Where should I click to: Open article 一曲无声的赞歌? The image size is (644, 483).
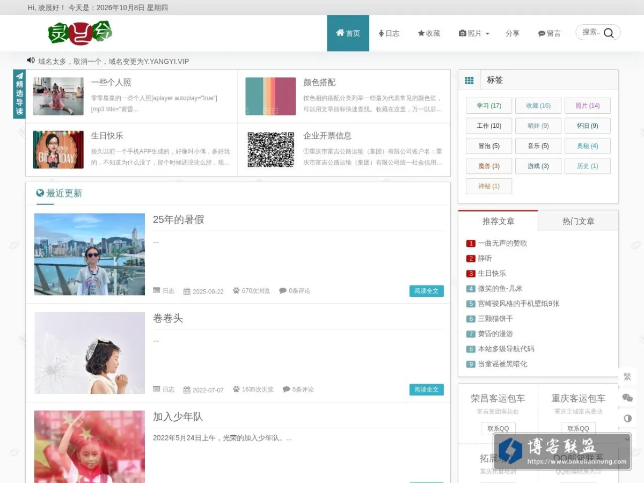tap(502, 243)
